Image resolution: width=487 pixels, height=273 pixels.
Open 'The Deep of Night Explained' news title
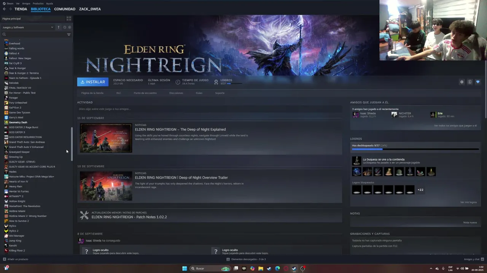coord(180,129)
